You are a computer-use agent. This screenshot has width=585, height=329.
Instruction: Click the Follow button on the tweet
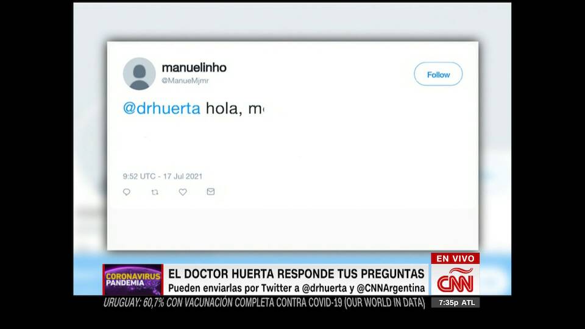438,74
